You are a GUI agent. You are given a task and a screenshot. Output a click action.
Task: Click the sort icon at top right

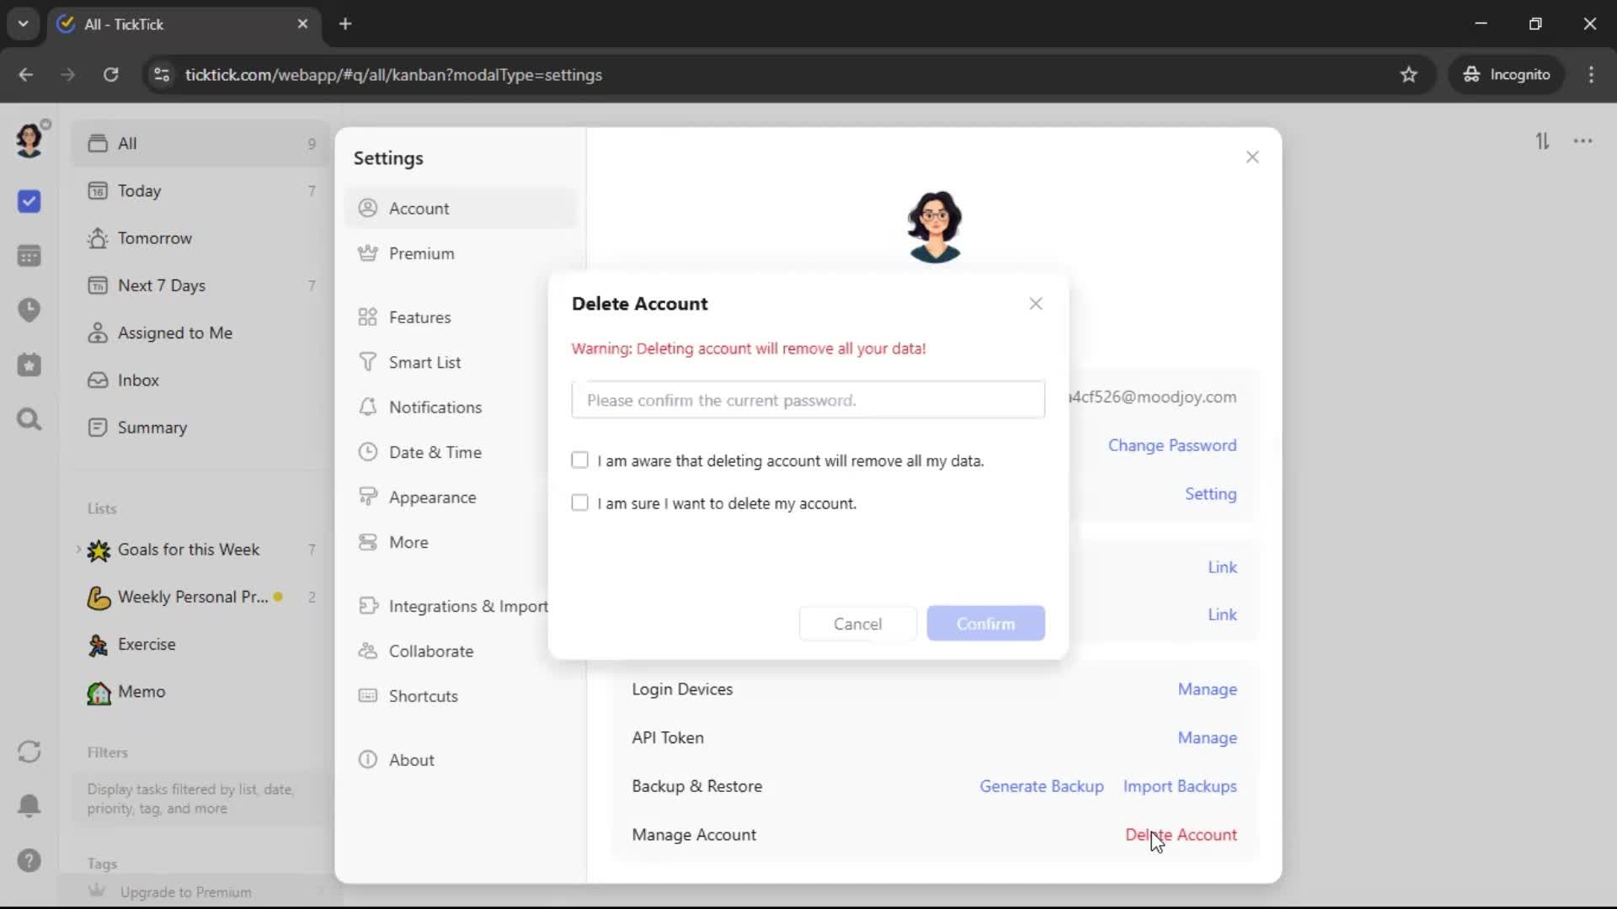(x=1542, y=141)
